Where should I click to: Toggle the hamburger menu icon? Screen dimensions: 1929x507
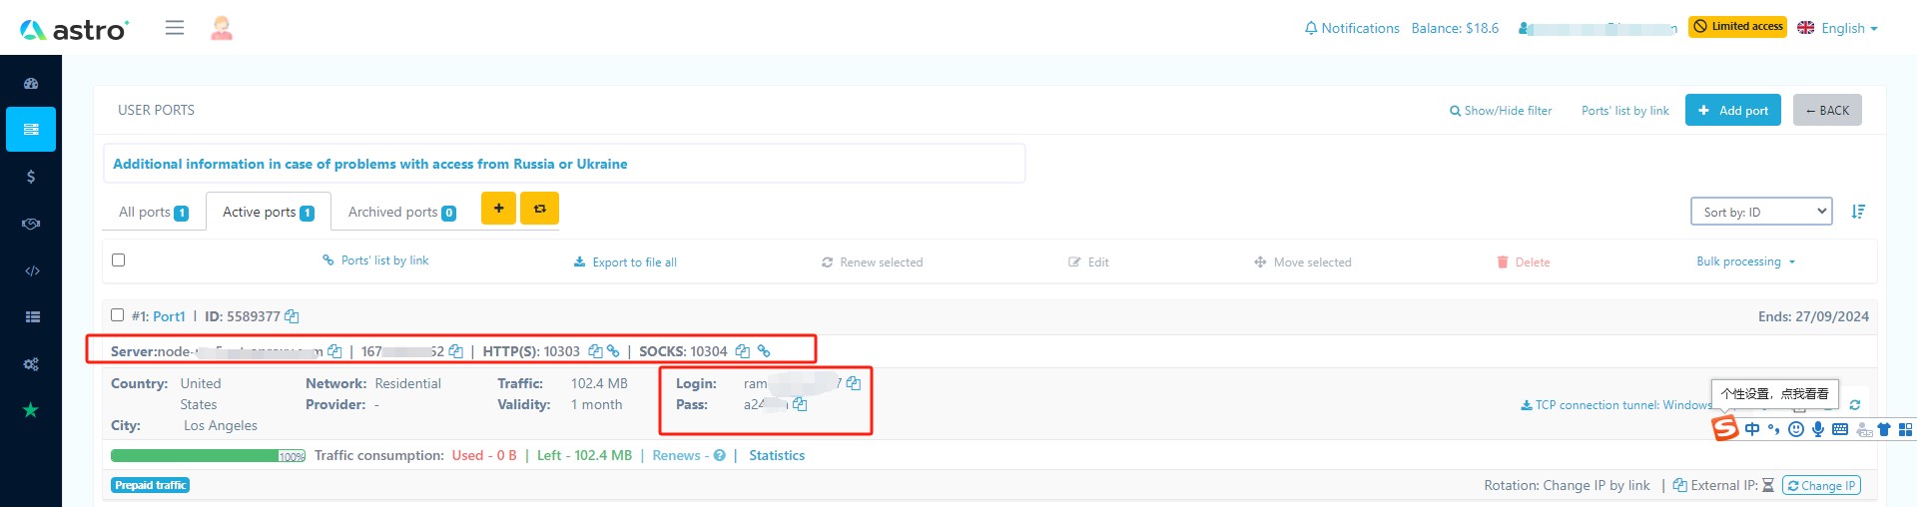(x=175, y=28)
